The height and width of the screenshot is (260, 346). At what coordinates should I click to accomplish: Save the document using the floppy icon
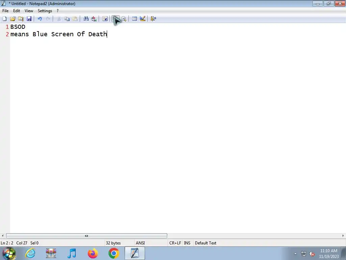[x=29, y=19]
